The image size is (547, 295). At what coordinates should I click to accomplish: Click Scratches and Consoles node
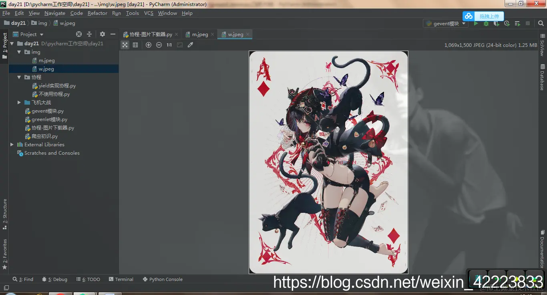(x=52, y=153)
